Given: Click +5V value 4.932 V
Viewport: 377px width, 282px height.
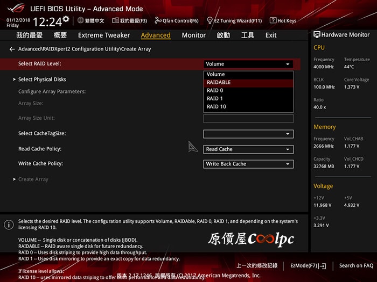Looking at the screenshot, I should coord(352,205).
